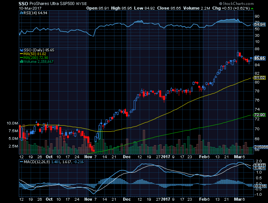Click the green MA(200) line swatch

(21, 58)
